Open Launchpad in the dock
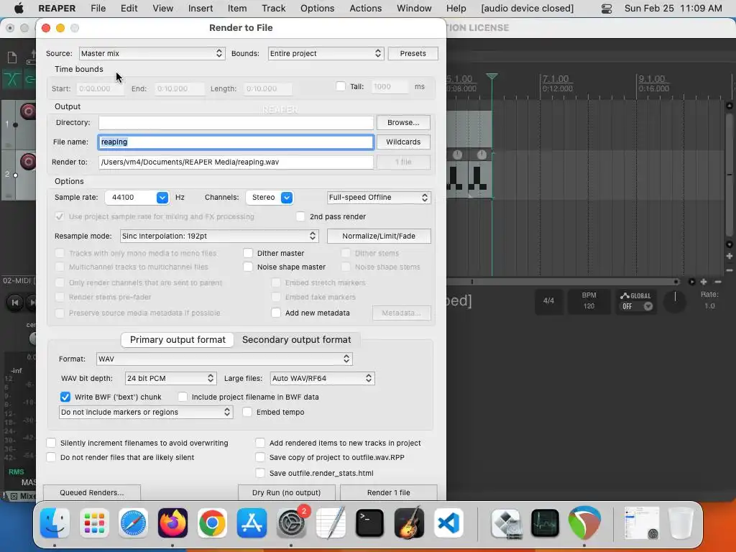 94,523
